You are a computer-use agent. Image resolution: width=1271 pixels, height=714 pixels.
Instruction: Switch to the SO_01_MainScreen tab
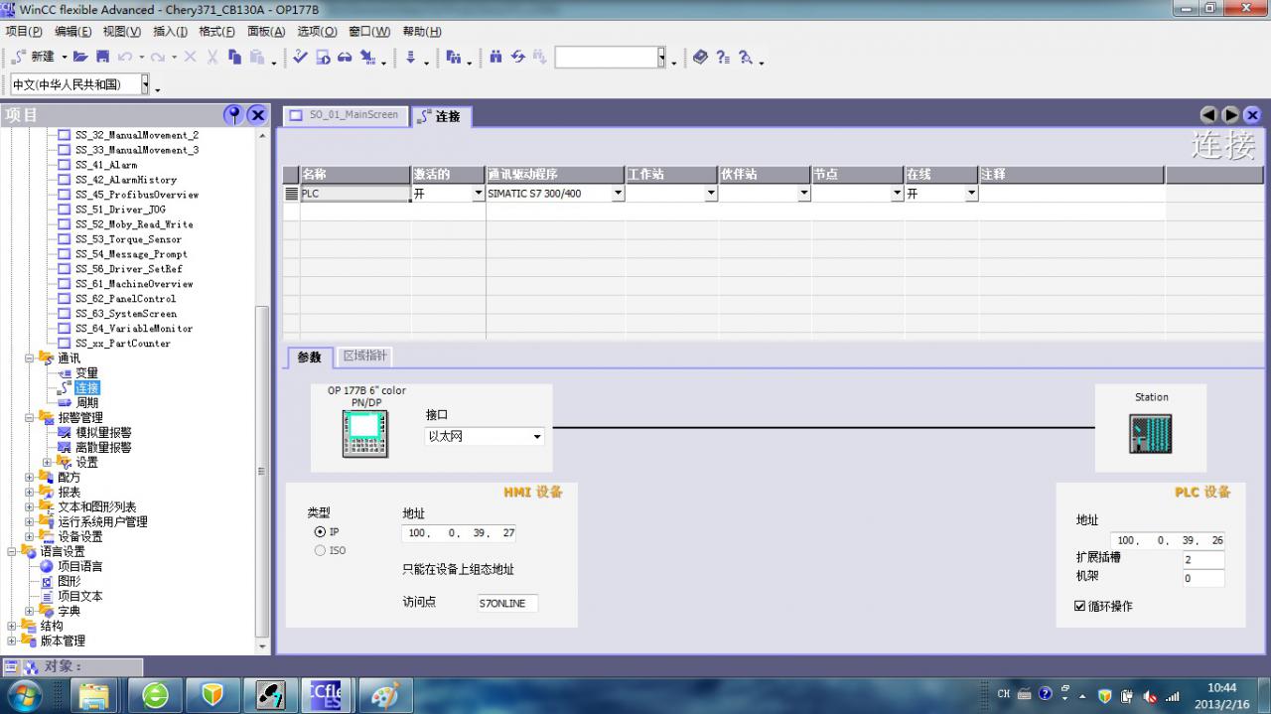[x=345, y=115]
